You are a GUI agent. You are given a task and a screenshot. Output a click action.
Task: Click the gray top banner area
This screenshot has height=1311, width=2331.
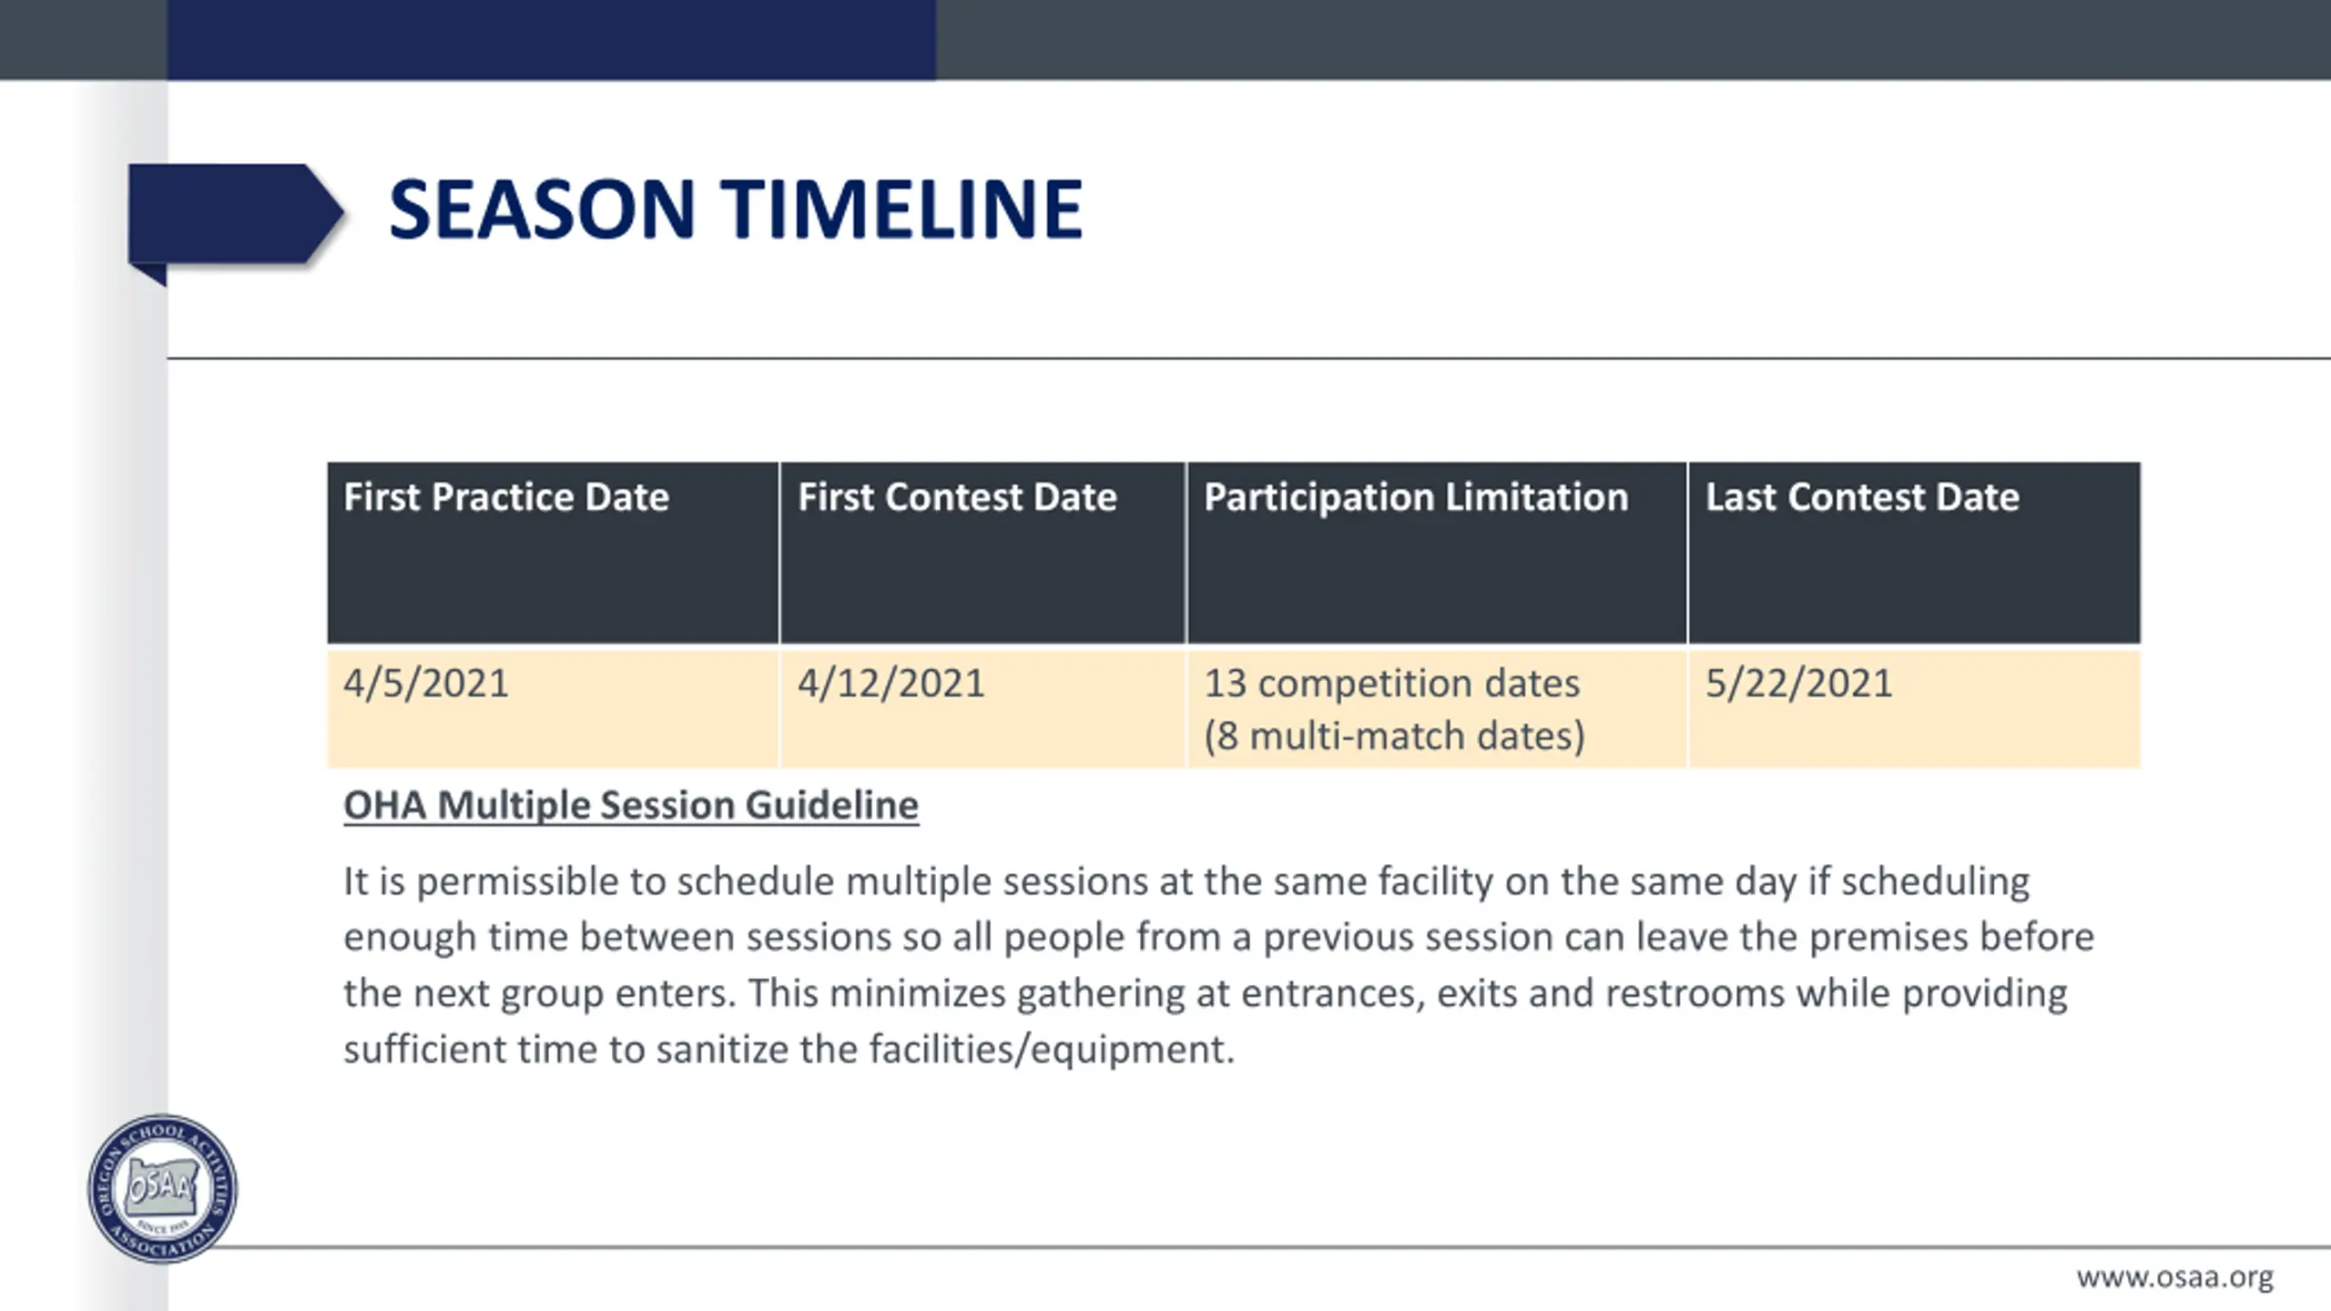[x=1634, y=40]
